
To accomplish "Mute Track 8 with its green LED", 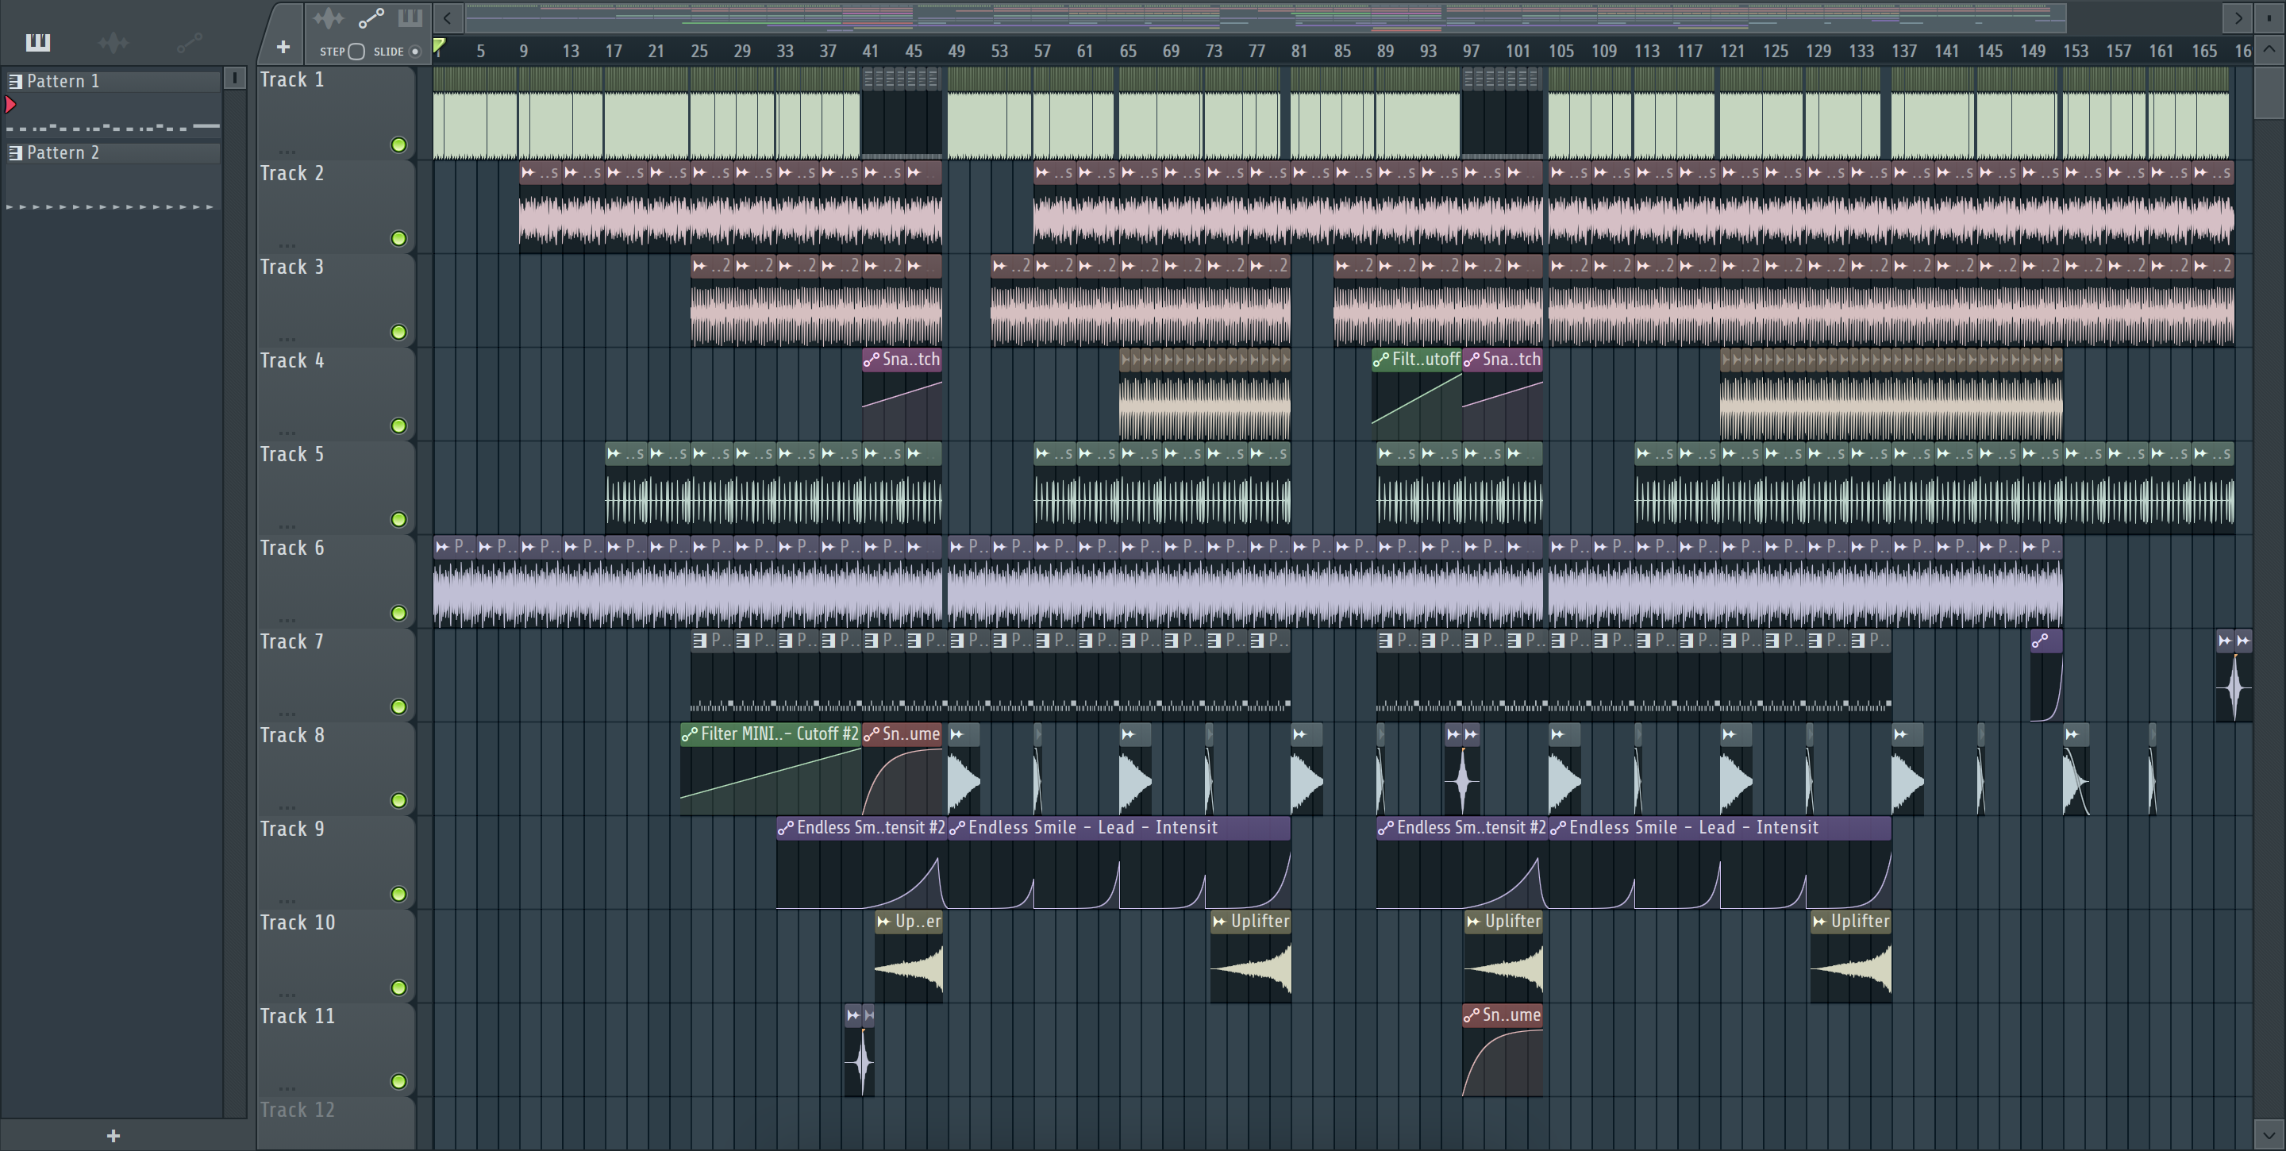I will click(398, 800).
